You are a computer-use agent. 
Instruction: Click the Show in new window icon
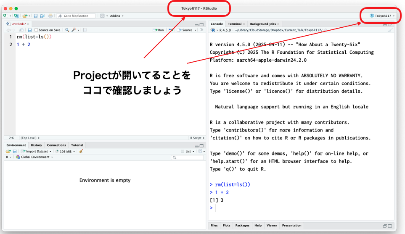tap(21, 30)
